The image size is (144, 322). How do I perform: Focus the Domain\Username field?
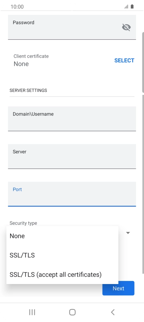72,119
